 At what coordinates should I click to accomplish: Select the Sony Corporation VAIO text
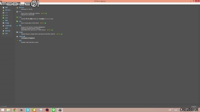[30, 23]
